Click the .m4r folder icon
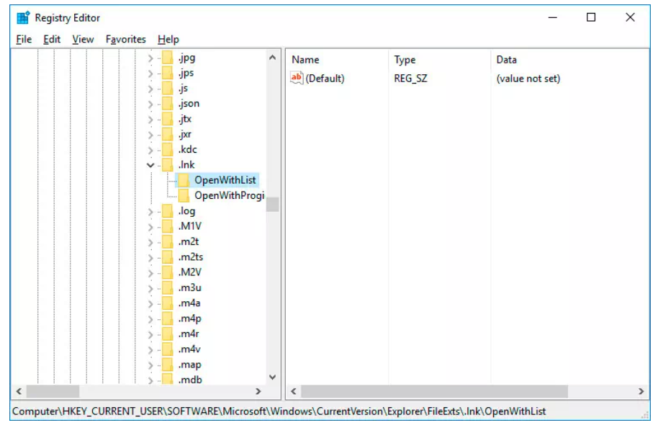This screenshot has width=658, height=428. (x=168, y=334)
